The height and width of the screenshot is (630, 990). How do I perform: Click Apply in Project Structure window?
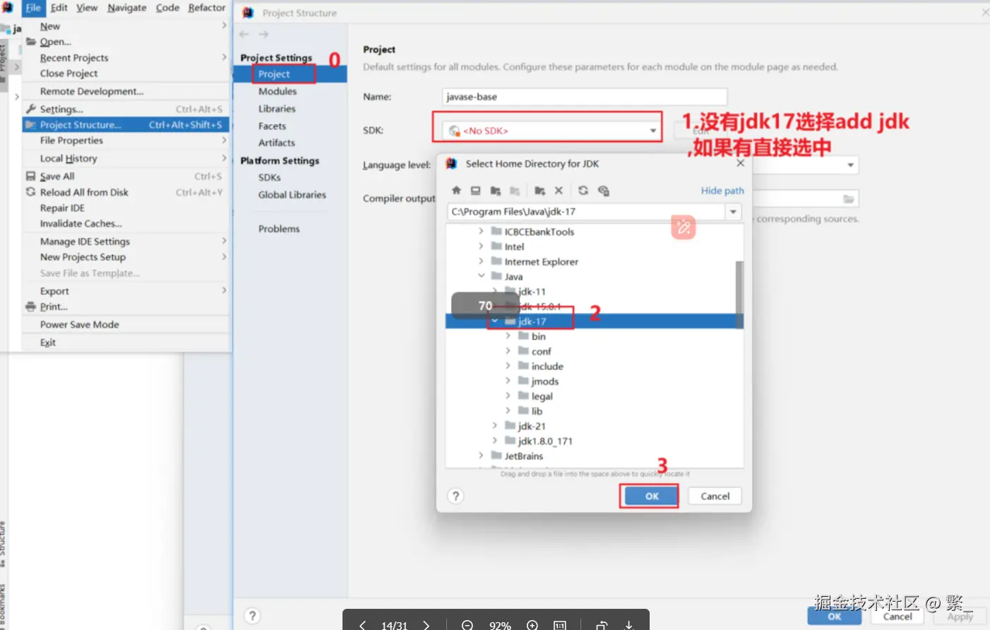click(960, 617)
